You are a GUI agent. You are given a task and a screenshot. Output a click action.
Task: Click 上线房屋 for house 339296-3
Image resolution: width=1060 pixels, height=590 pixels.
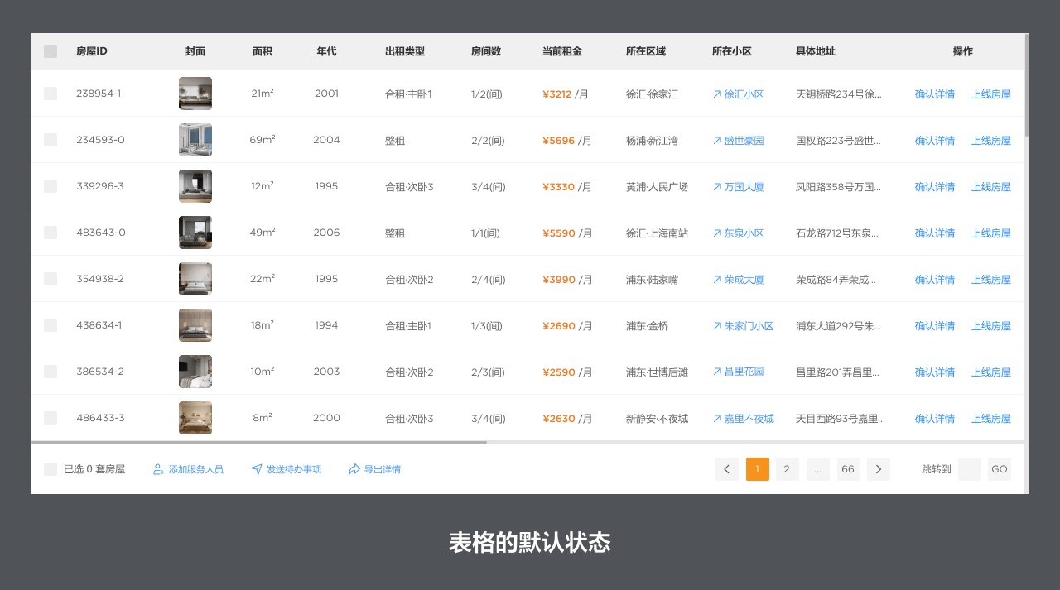pyautogui.click(x=991, y=187)
